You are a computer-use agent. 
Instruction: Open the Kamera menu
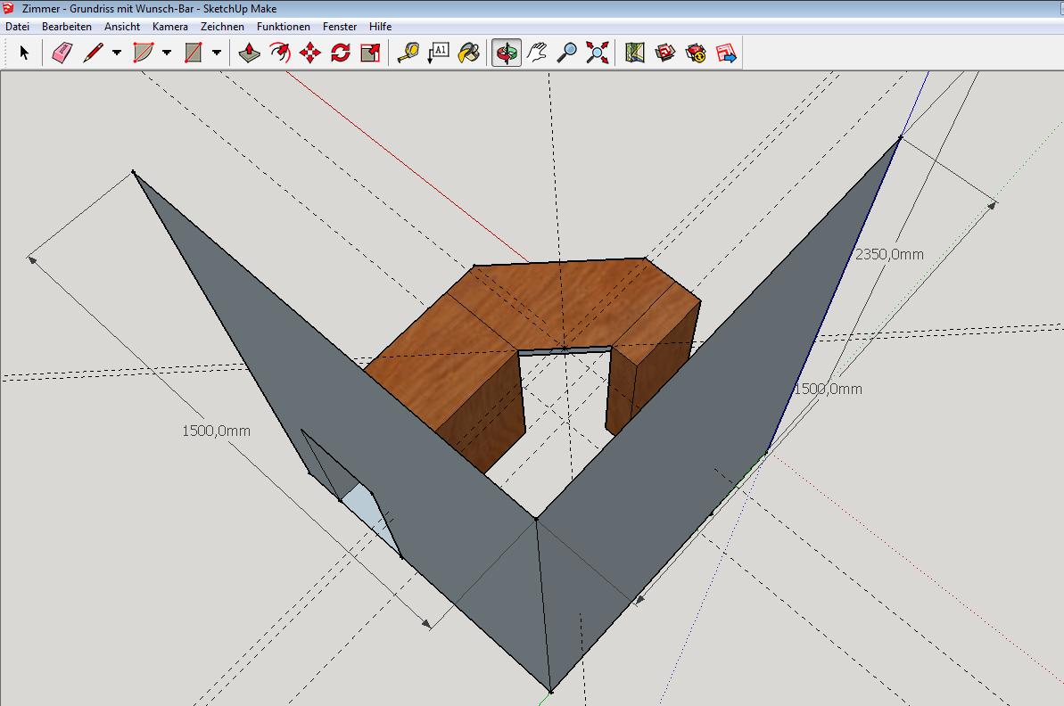(169, 27)
